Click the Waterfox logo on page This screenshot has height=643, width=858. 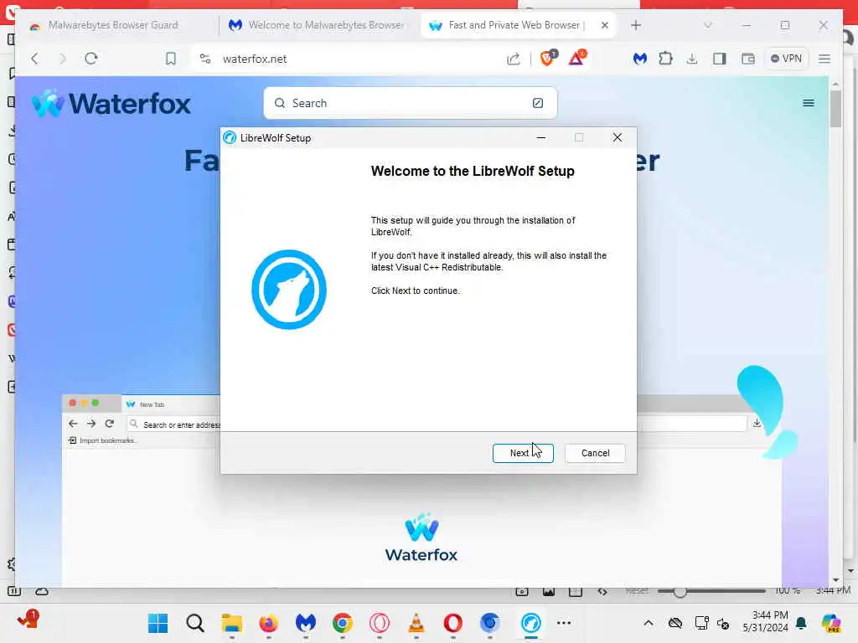111,103
